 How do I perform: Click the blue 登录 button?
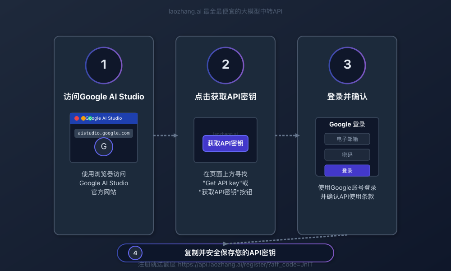[347, 170]
